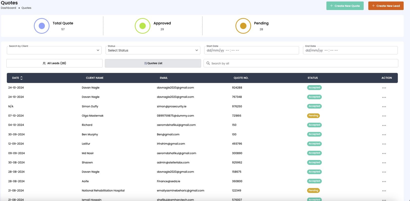This screenshot has width=410, height=201.
Task: Click the Quote No. column header
Action: click(x=241, y=78)
